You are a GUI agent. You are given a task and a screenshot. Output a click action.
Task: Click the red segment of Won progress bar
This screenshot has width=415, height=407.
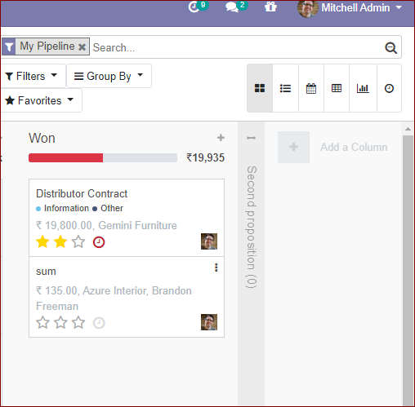pyautogui.click(x=65, y=157)
